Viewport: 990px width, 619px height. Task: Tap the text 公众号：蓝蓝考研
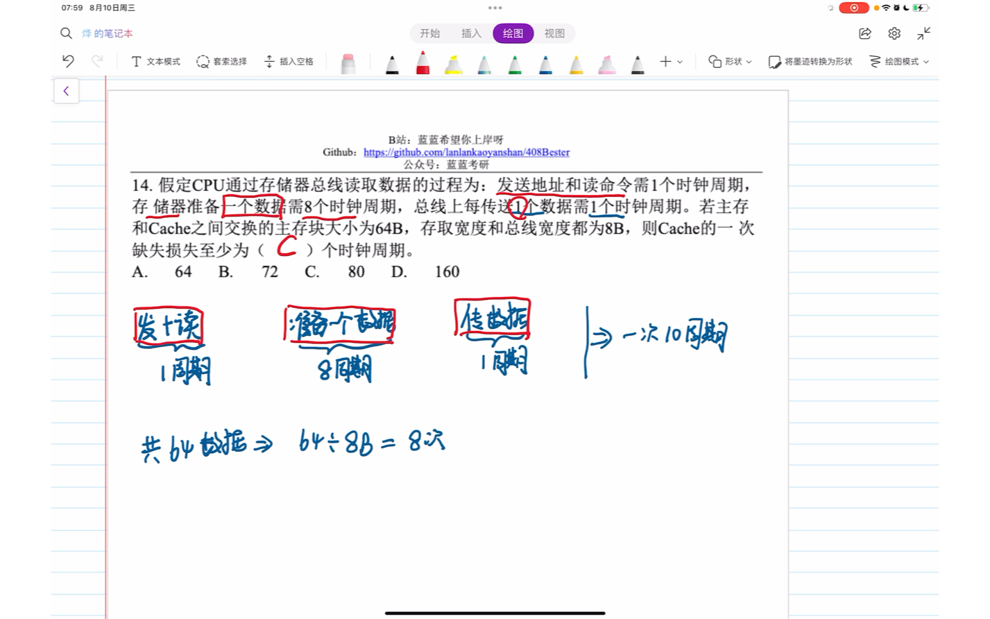(446, 164)
